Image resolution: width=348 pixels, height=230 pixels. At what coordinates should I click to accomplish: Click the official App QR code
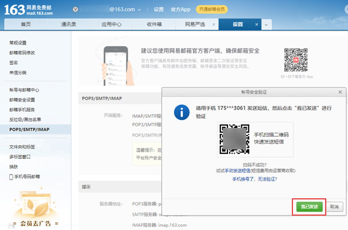coord(296,60)
